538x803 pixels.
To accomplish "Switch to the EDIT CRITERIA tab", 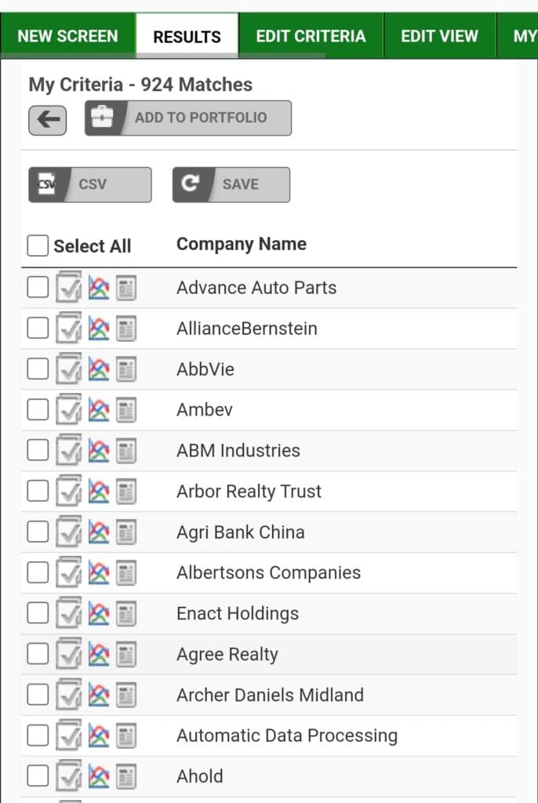I will (x=309, y=35).
